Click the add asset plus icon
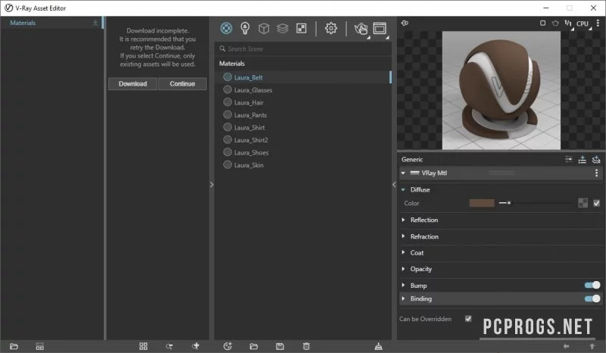This screenshot has height=353, width=606. [x=195, y=346]
